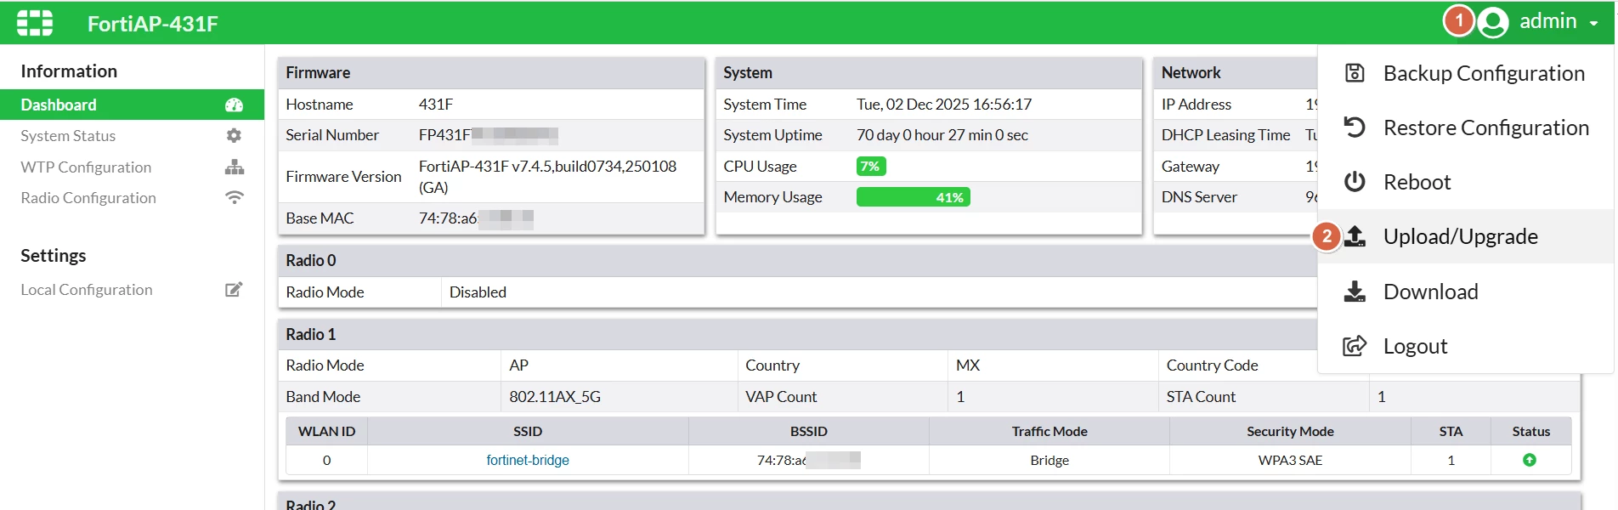Open Local Configuration under Settings

click(132, 290)
